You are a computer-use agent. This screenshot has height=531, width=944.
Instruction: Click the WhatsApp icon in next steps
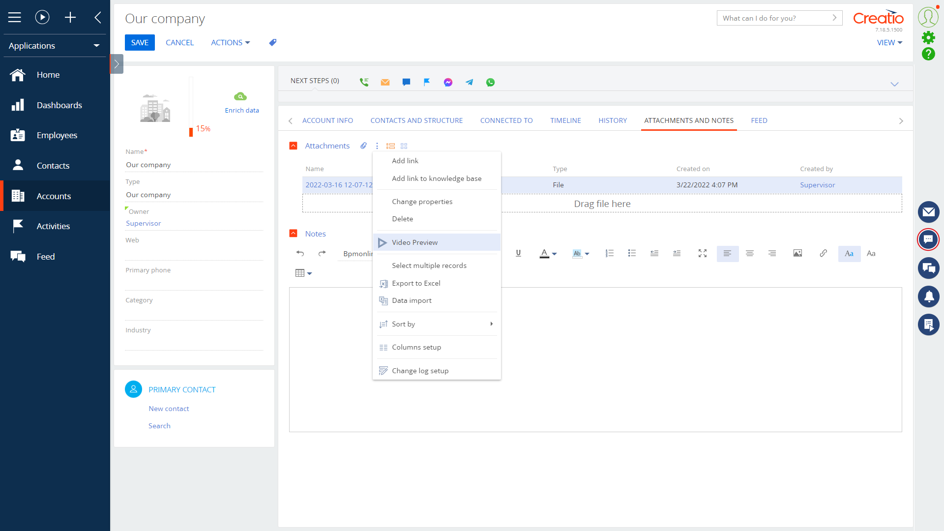pos(490,82)
